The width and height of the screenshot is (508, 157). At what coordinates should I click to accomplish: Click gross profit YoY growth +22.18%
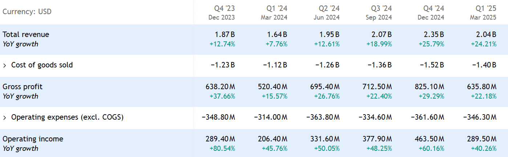pyautogui.click(x=484, y=96)
